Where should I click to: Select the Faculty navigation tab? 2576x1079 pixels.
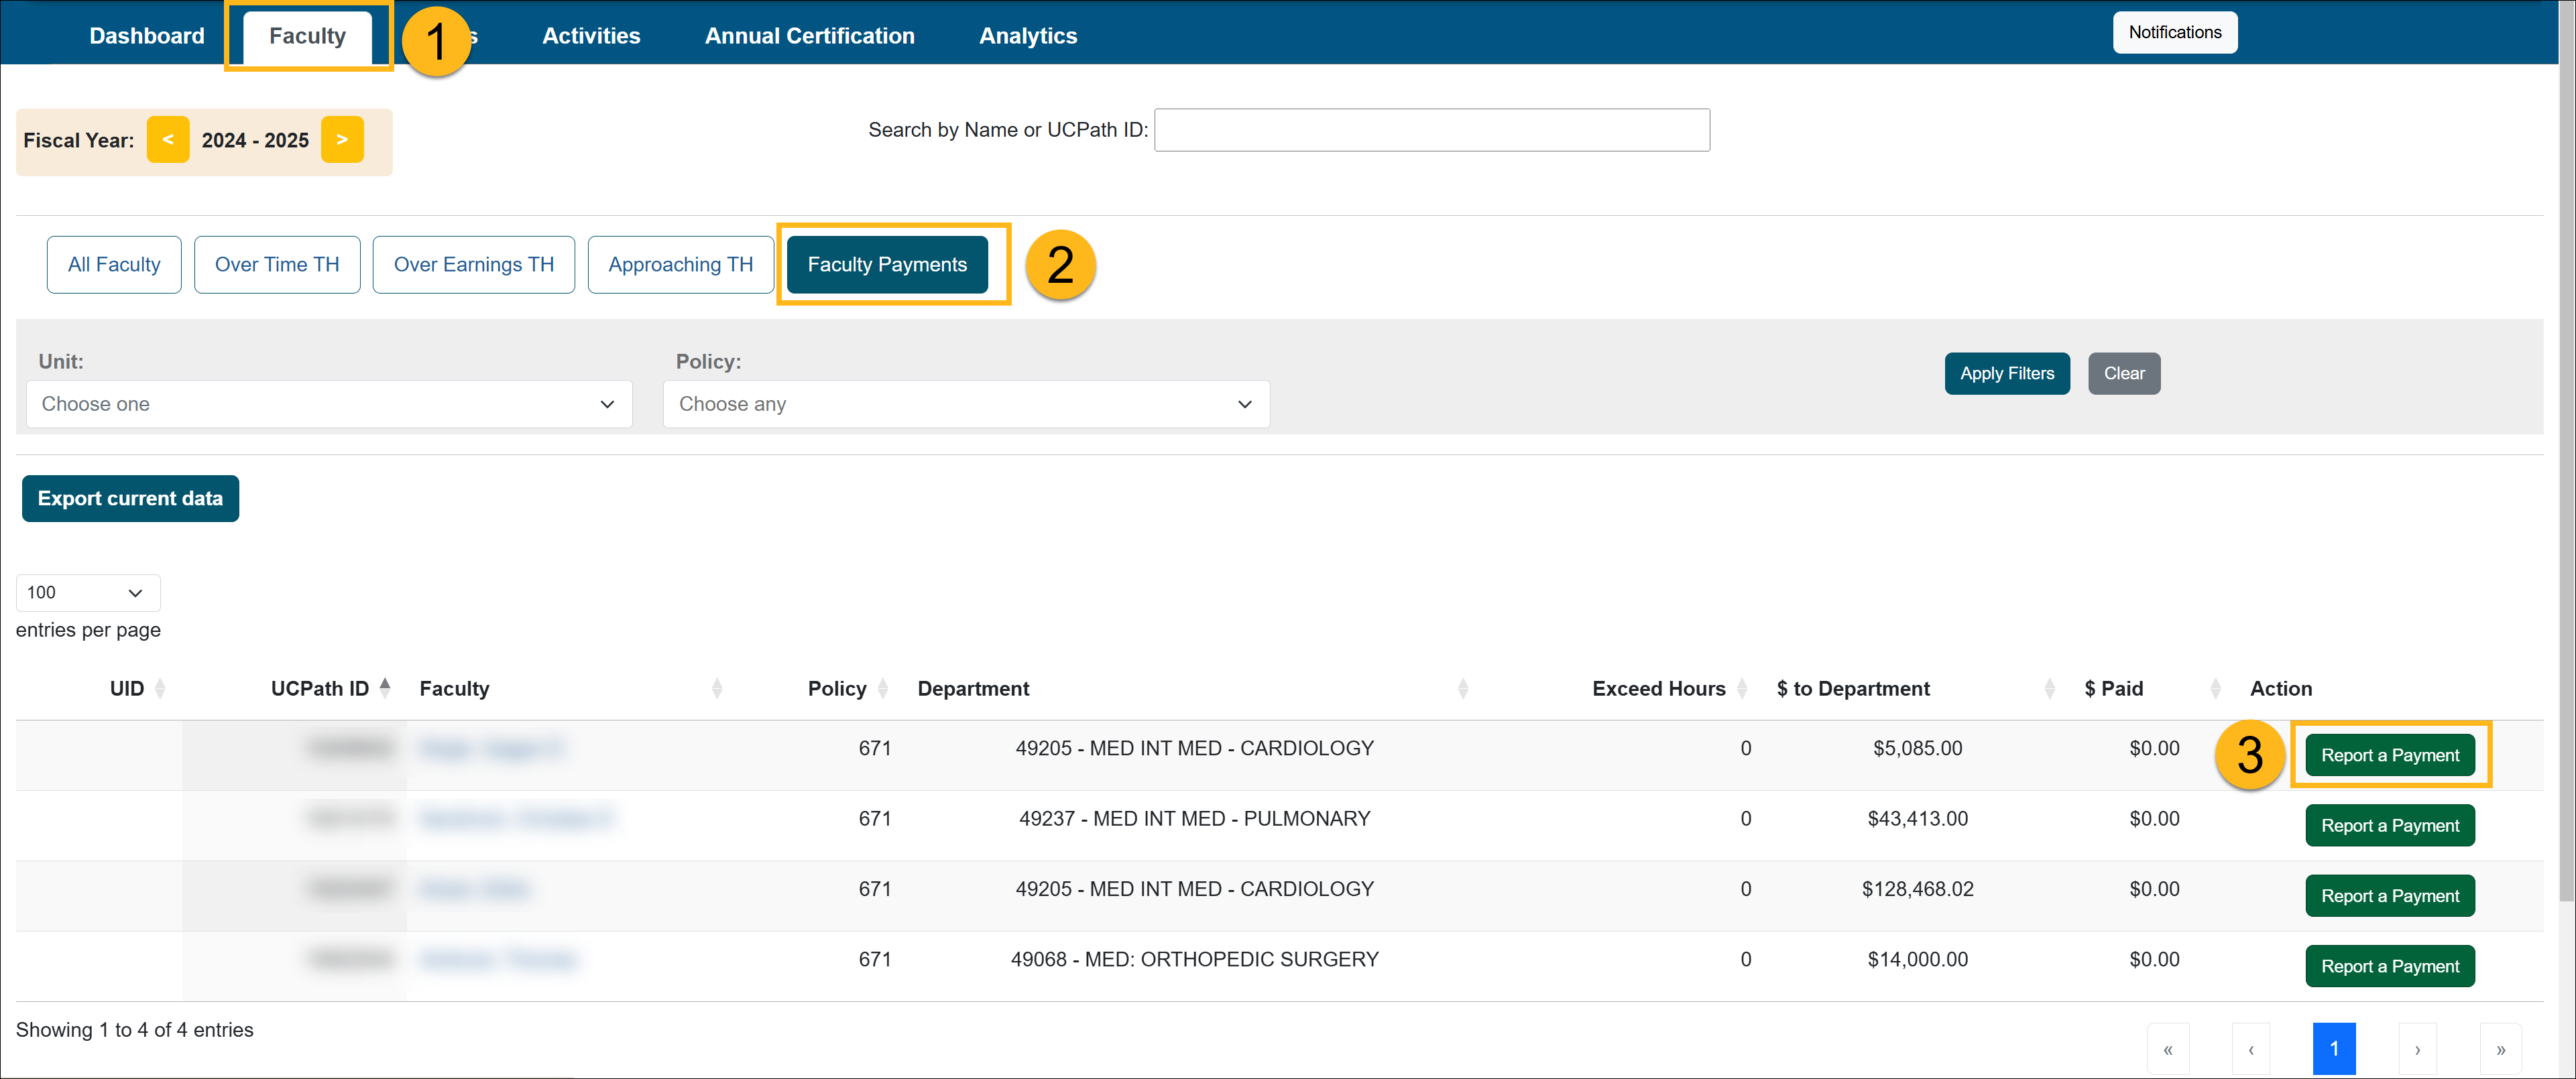[307, 36]
